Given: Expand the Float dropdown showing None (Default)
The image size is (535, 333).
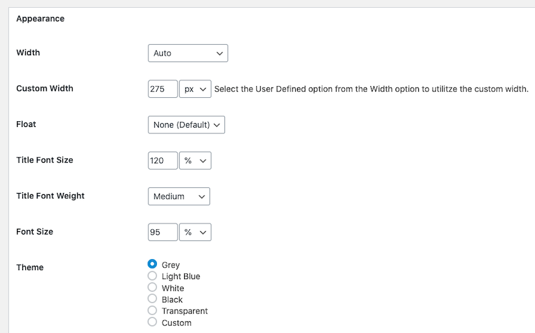Looking at the screenshot, I should tap(186, 125).
